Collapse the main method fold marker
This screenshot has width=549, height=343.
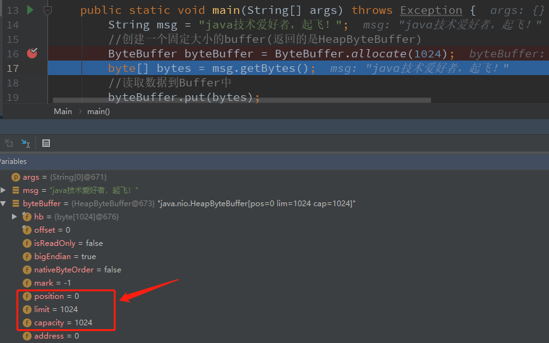pyautogui.click(x=47, y=11)
